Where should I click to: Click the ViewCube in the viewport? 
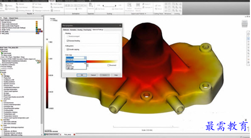(x=245, y=24)
